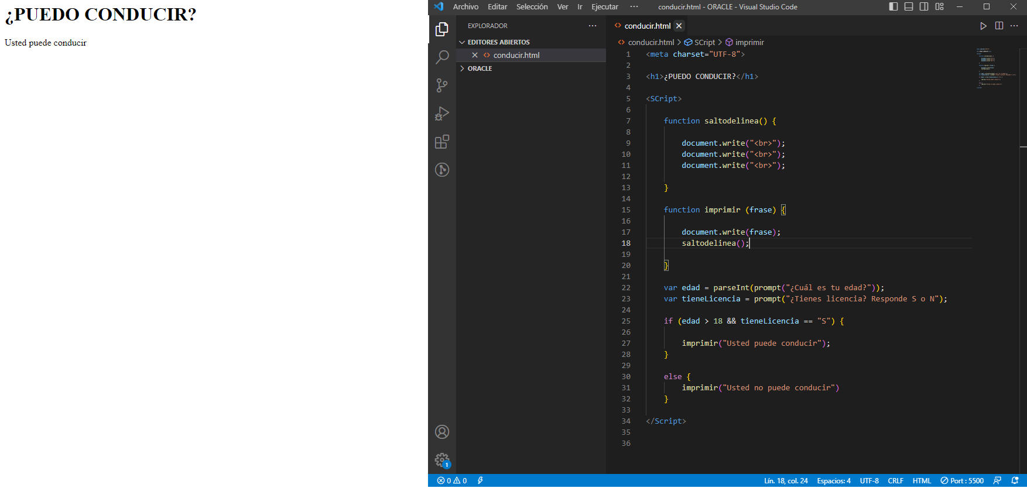
Task: Toggle primary side bar visibility
Action: click(x=894, y=6)
